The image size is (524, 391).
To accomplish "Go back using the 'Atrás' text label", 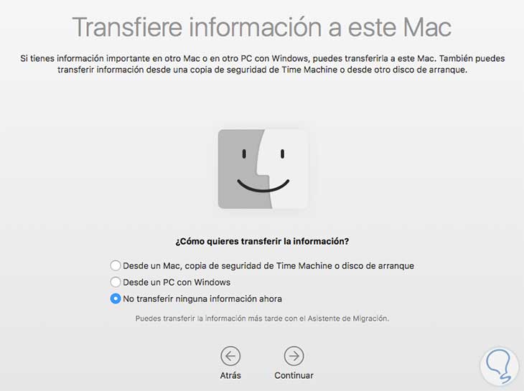I will click(x=230, y=375).
